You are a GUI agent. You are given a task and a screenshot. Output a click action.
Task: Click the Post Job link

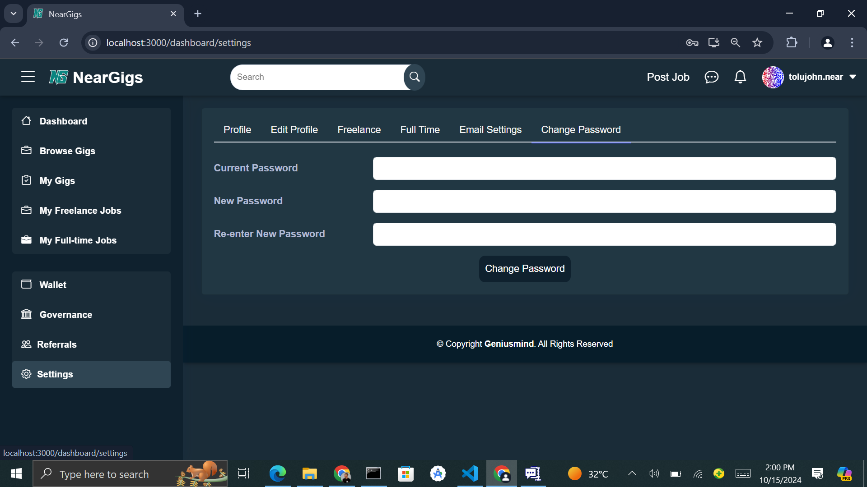point(668,77)
